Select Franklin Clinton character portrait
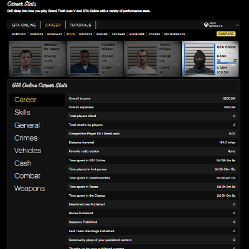The image size is (249, 249). [85, 59]
